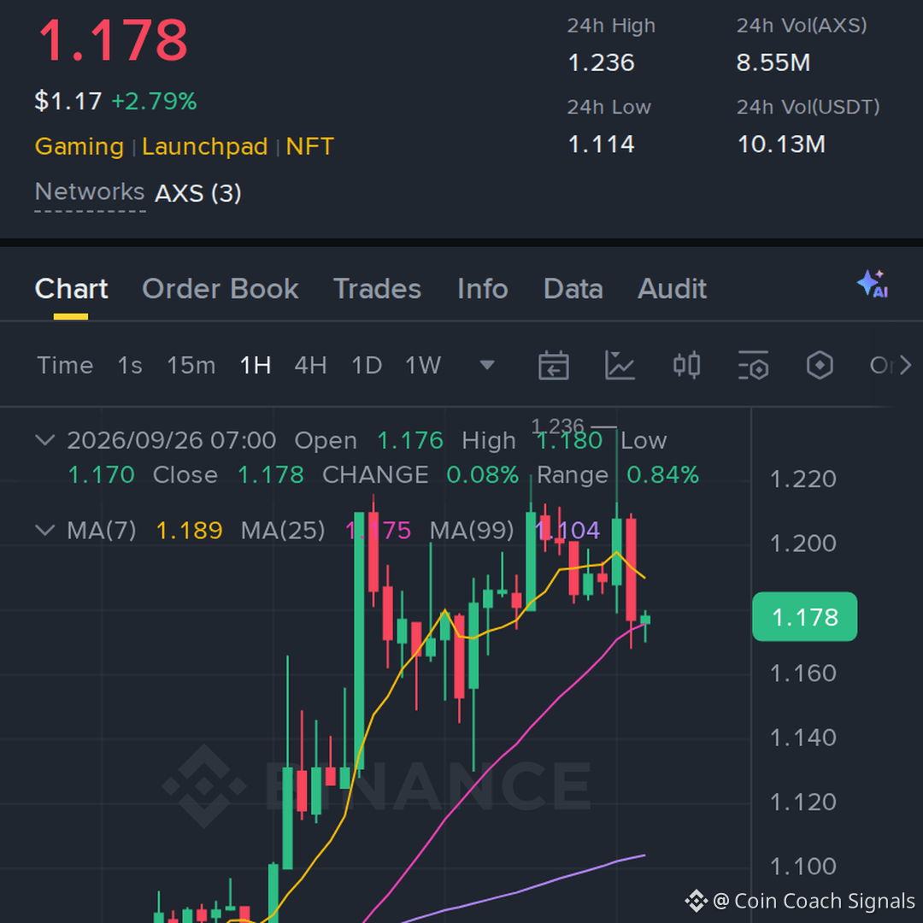Screen dimensions: 923x923
Task: Select the 15m interval option
Action: 191,366
